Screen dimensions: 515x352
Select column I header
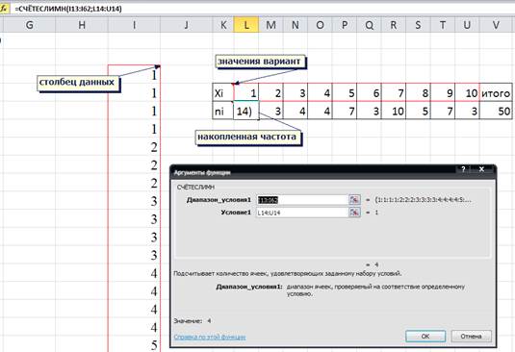coord(134,25)
